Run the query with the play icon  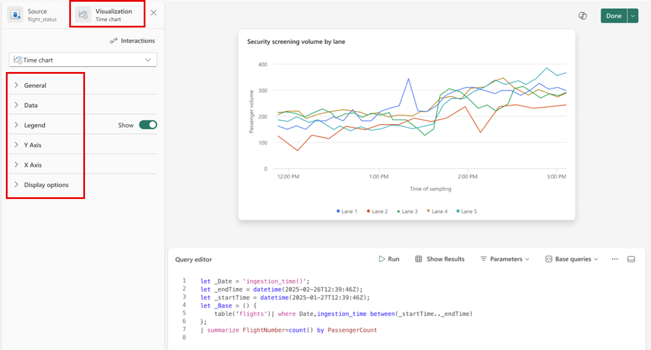[382, 259]
